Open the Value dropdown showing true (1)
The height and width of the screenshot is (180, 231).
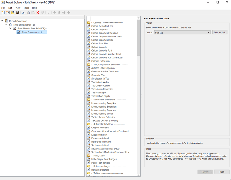tap(182, 32)
